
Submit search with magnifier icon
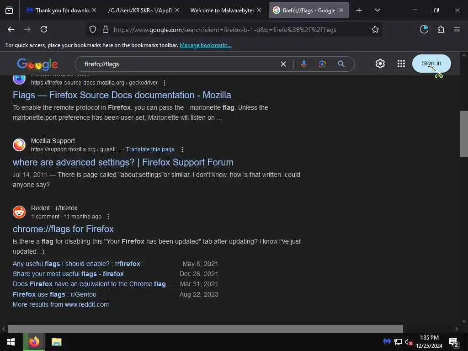[341, 64]
